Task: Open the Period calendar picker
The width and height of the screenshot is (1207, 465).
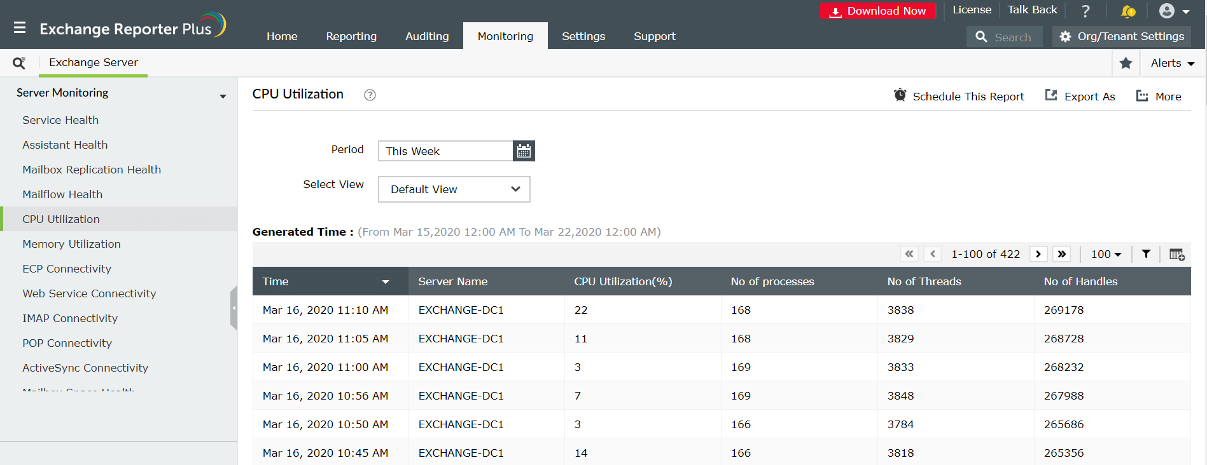Action: coord(524,151)
